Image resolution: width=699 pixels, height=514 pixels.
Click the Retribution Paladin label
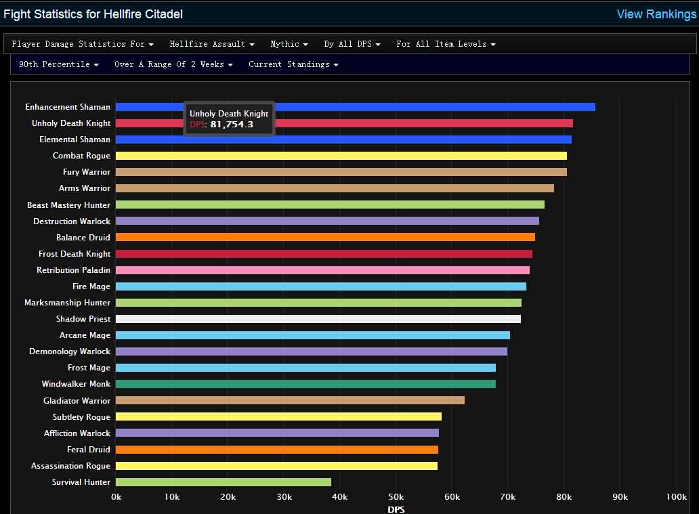pyautogui.click(x=74, y=270)
